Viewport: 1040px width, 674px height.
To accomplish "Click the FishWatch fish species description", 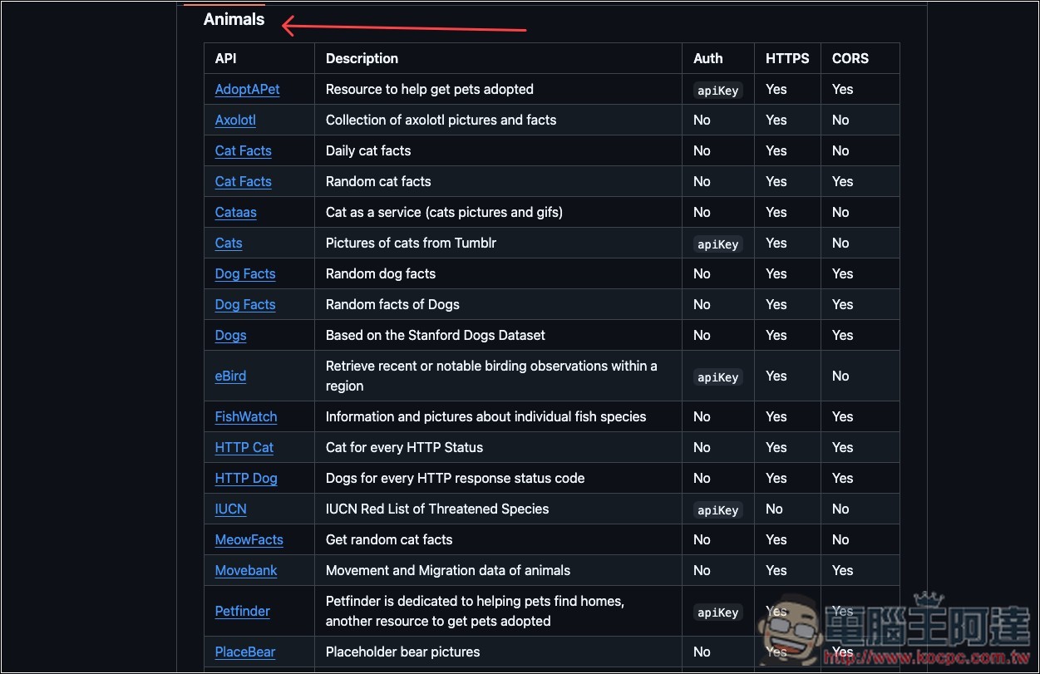I will (x=486, y=417).
